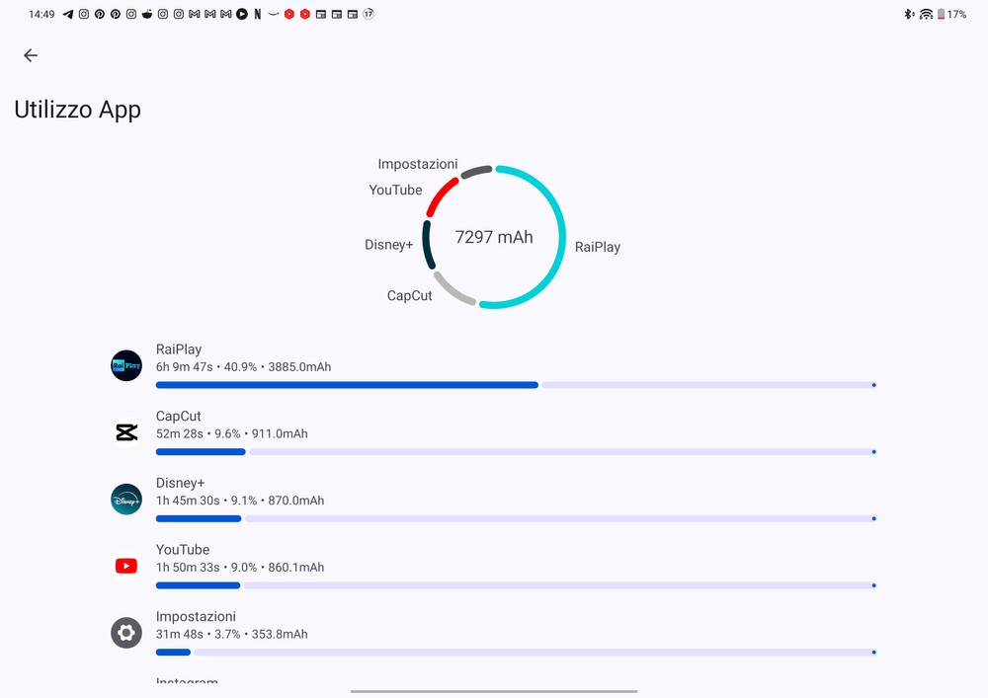Select the dark teal Disney+ chart segment
988x698 pixels.
427,244
